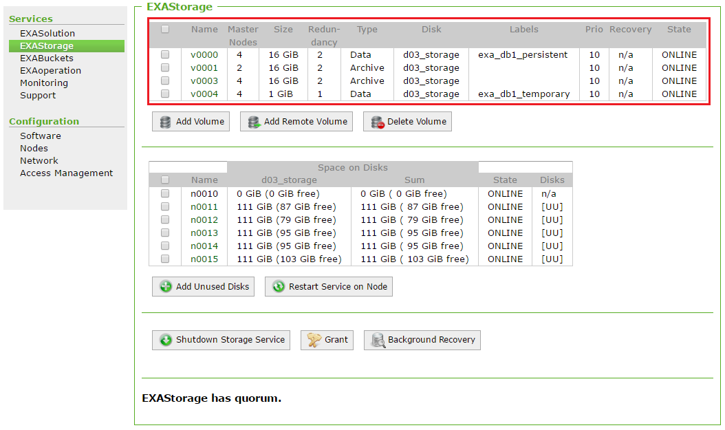Open the v0001 volume link

click(x=204, y=67)
